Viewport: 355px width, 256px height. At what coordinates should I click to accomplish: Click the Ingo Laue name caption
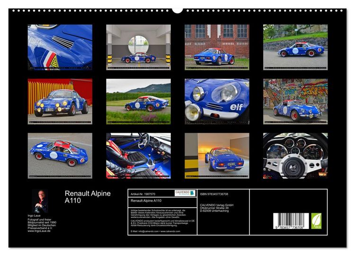(x=34, y=215)
